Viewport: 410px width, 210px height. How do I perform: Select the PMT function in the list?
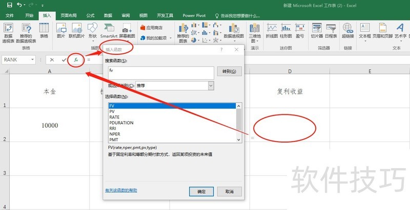tap(172, 139)
